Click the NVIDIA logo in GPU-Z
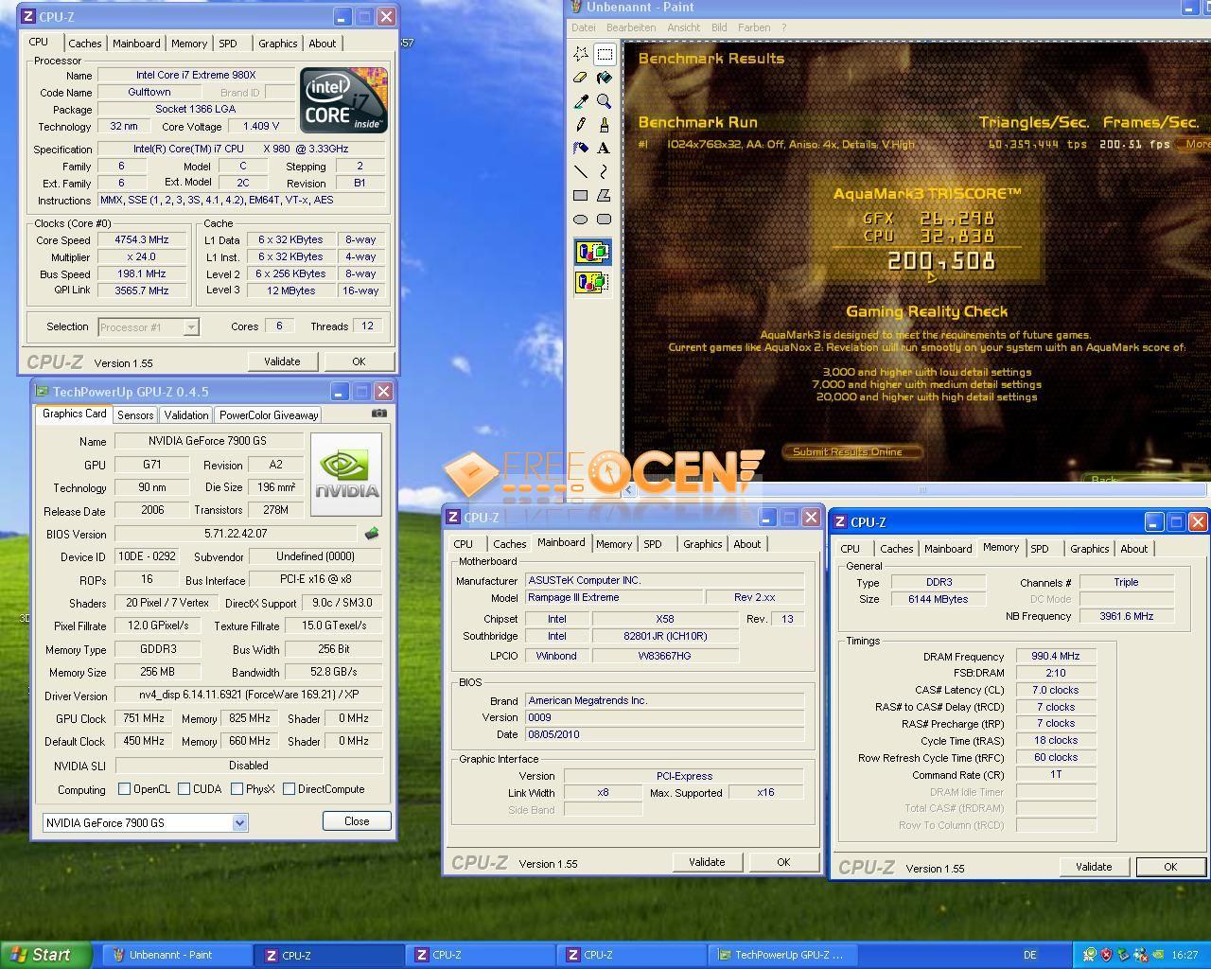The height and width of the screenshot is (969, 1211). pos(346,474)
